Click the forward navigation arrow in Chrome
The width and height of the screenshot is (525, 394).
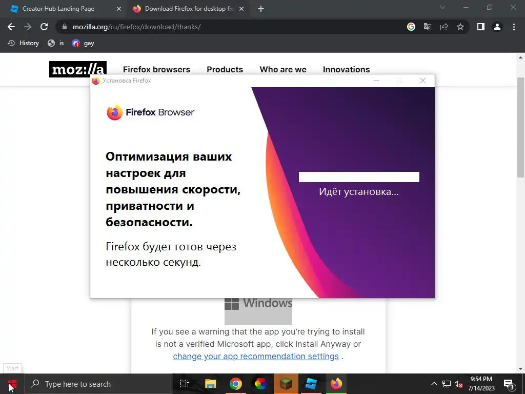[x=28, y=27]
